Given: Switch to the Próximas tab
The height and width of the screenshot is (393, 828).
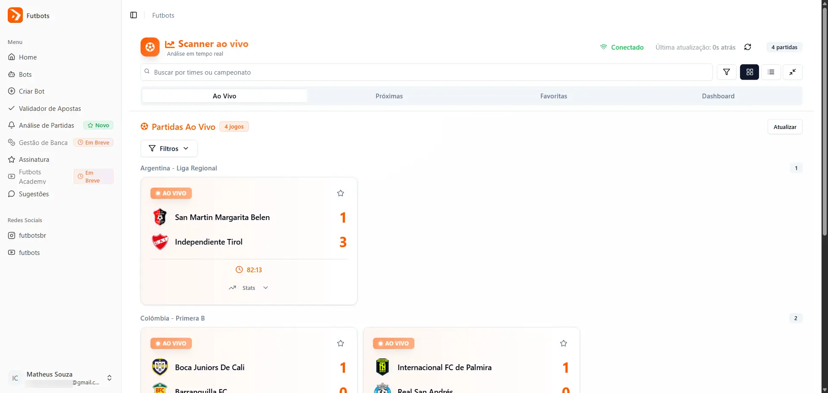Looking at the screenshot, I should 389,96.
